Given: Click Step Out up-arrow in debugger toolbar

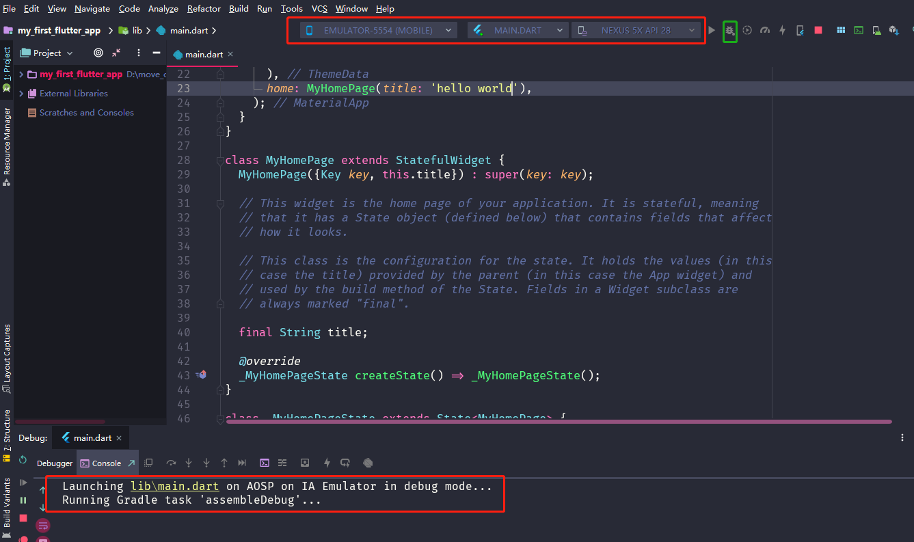Looking at the screenshot, I should [x=224, y=463].
